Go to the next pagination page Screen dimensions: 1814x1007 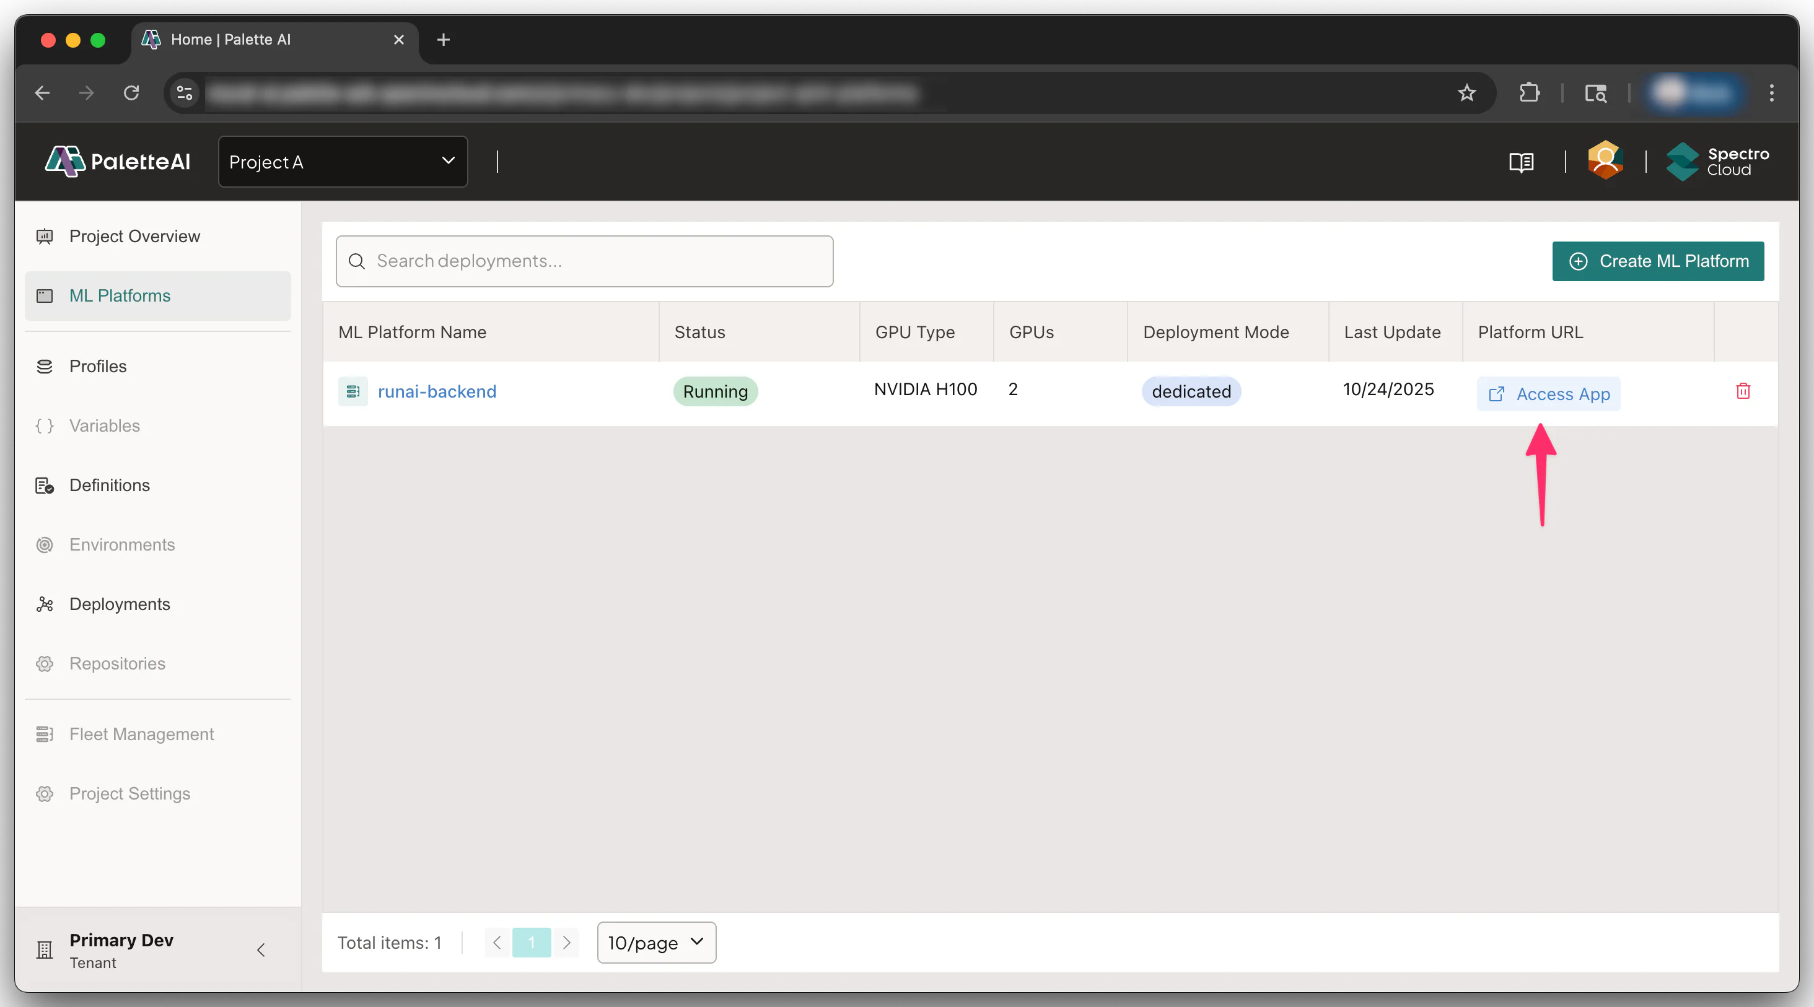click(566, 942)
